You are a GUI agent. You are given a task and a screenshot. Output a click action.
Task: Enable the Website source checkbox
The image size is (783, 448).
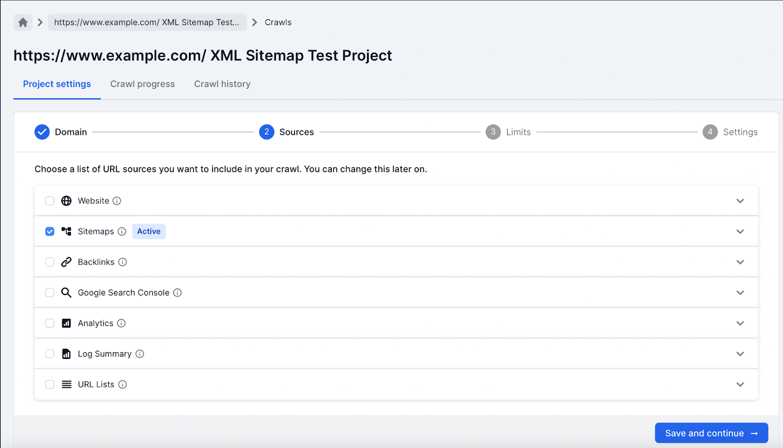pyautogui.click(x=49, y=201)
